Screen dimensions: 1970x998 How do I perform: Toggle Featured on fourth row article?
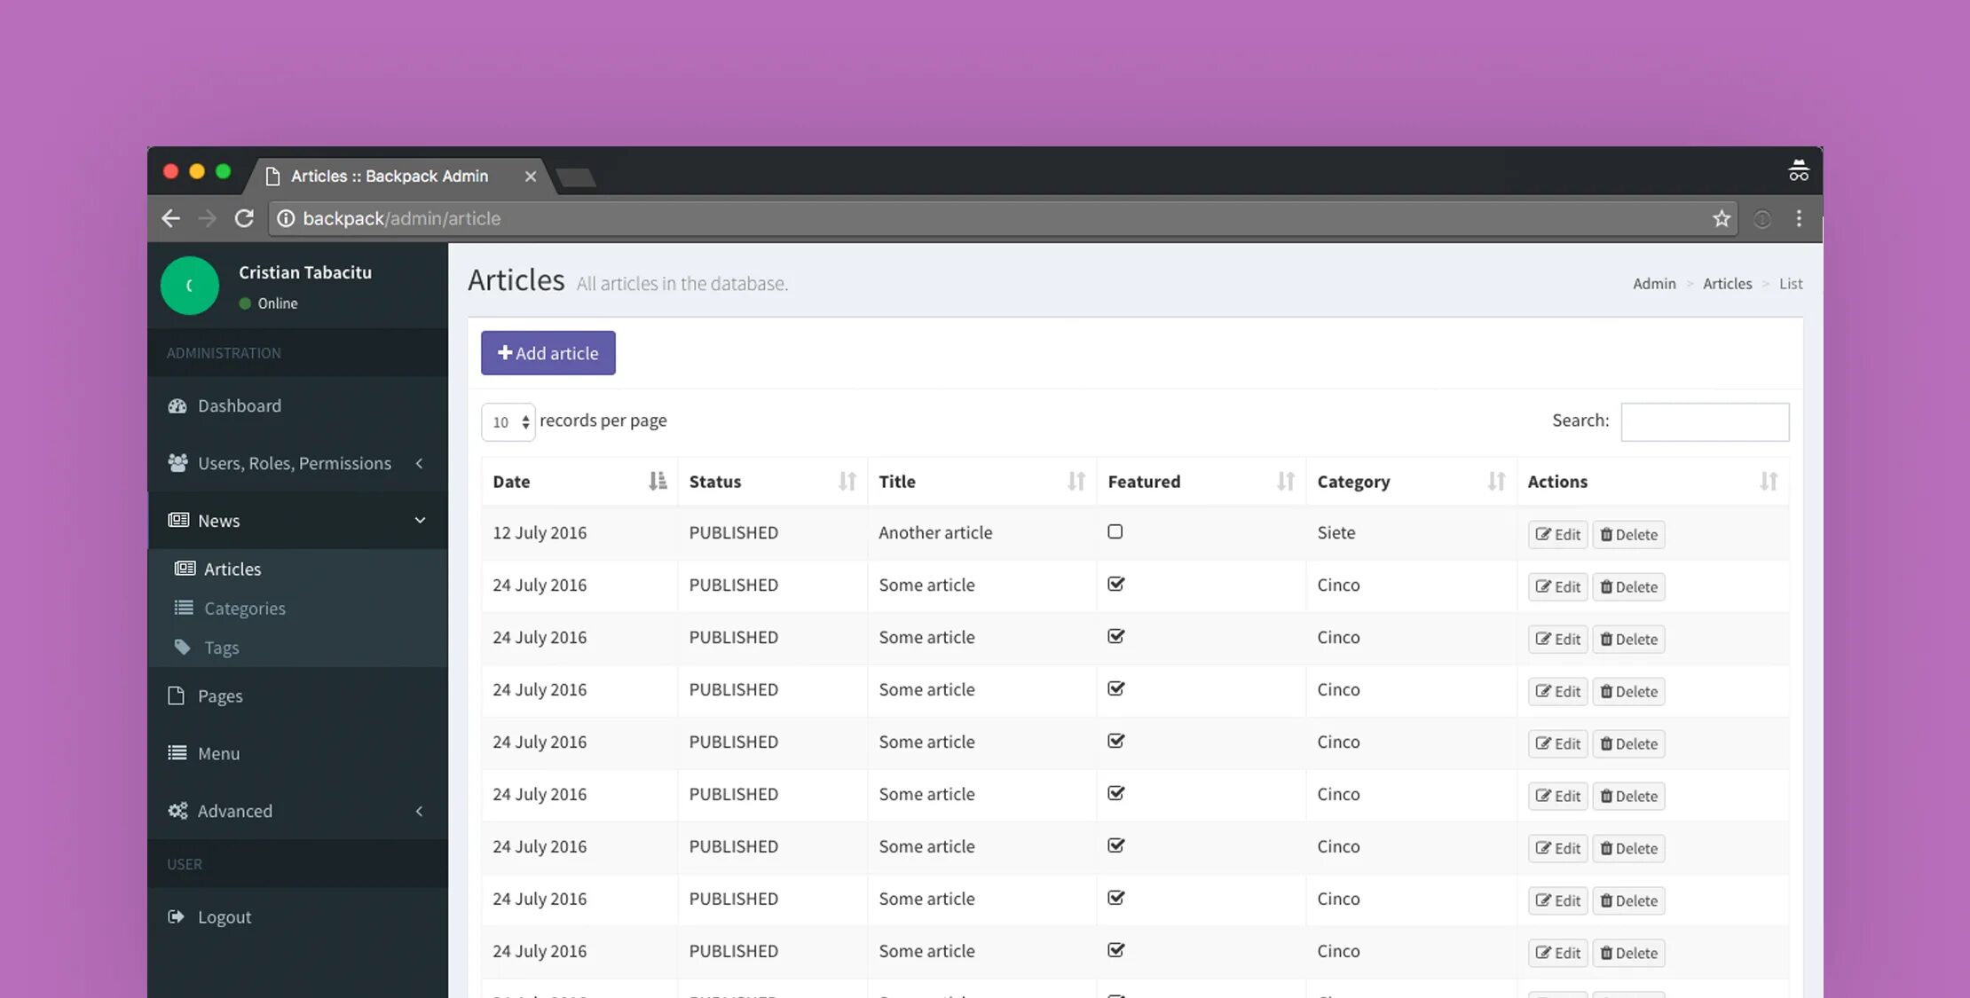(1116, 690)
